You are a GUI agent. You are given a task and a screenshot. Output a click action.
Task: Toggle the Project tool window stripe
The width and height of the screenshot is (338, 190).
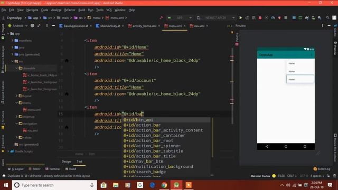coord(3,32)
